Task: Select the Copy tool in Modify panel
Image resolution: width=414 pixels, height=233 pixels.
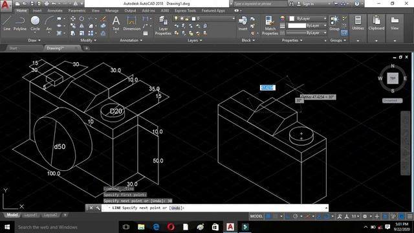Action: click(x=73, y=26)
